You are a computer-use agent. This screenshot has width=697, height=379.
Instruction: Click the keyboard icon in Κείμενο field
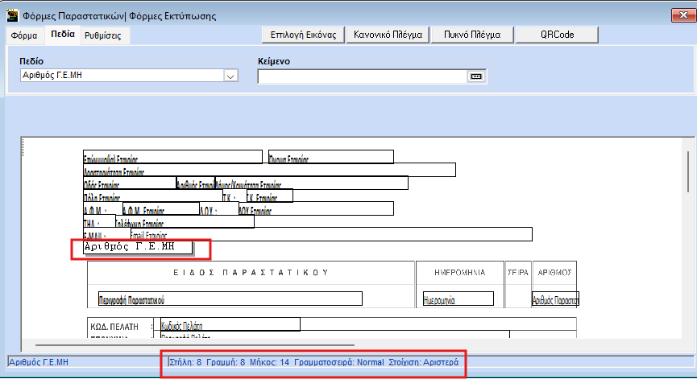click(475, 76)
